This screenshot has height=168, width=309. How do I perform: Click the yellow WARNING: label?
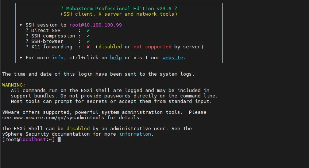(12, 85)
